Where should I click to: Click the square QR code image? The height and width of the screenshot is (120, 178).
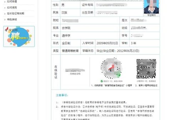pos(146,69)
